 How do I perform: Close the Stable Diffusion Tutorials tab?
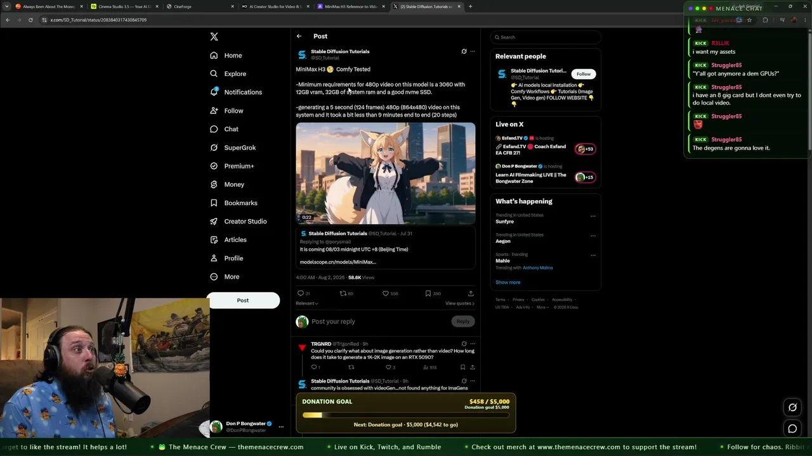click(x=459, y=6)
